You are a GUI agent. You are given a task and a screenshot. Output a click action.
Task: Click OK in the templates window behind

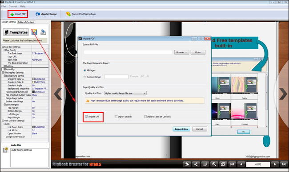pos(244,132)
